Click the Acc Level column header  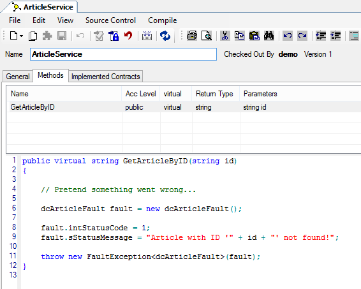[x=141, y=94]
